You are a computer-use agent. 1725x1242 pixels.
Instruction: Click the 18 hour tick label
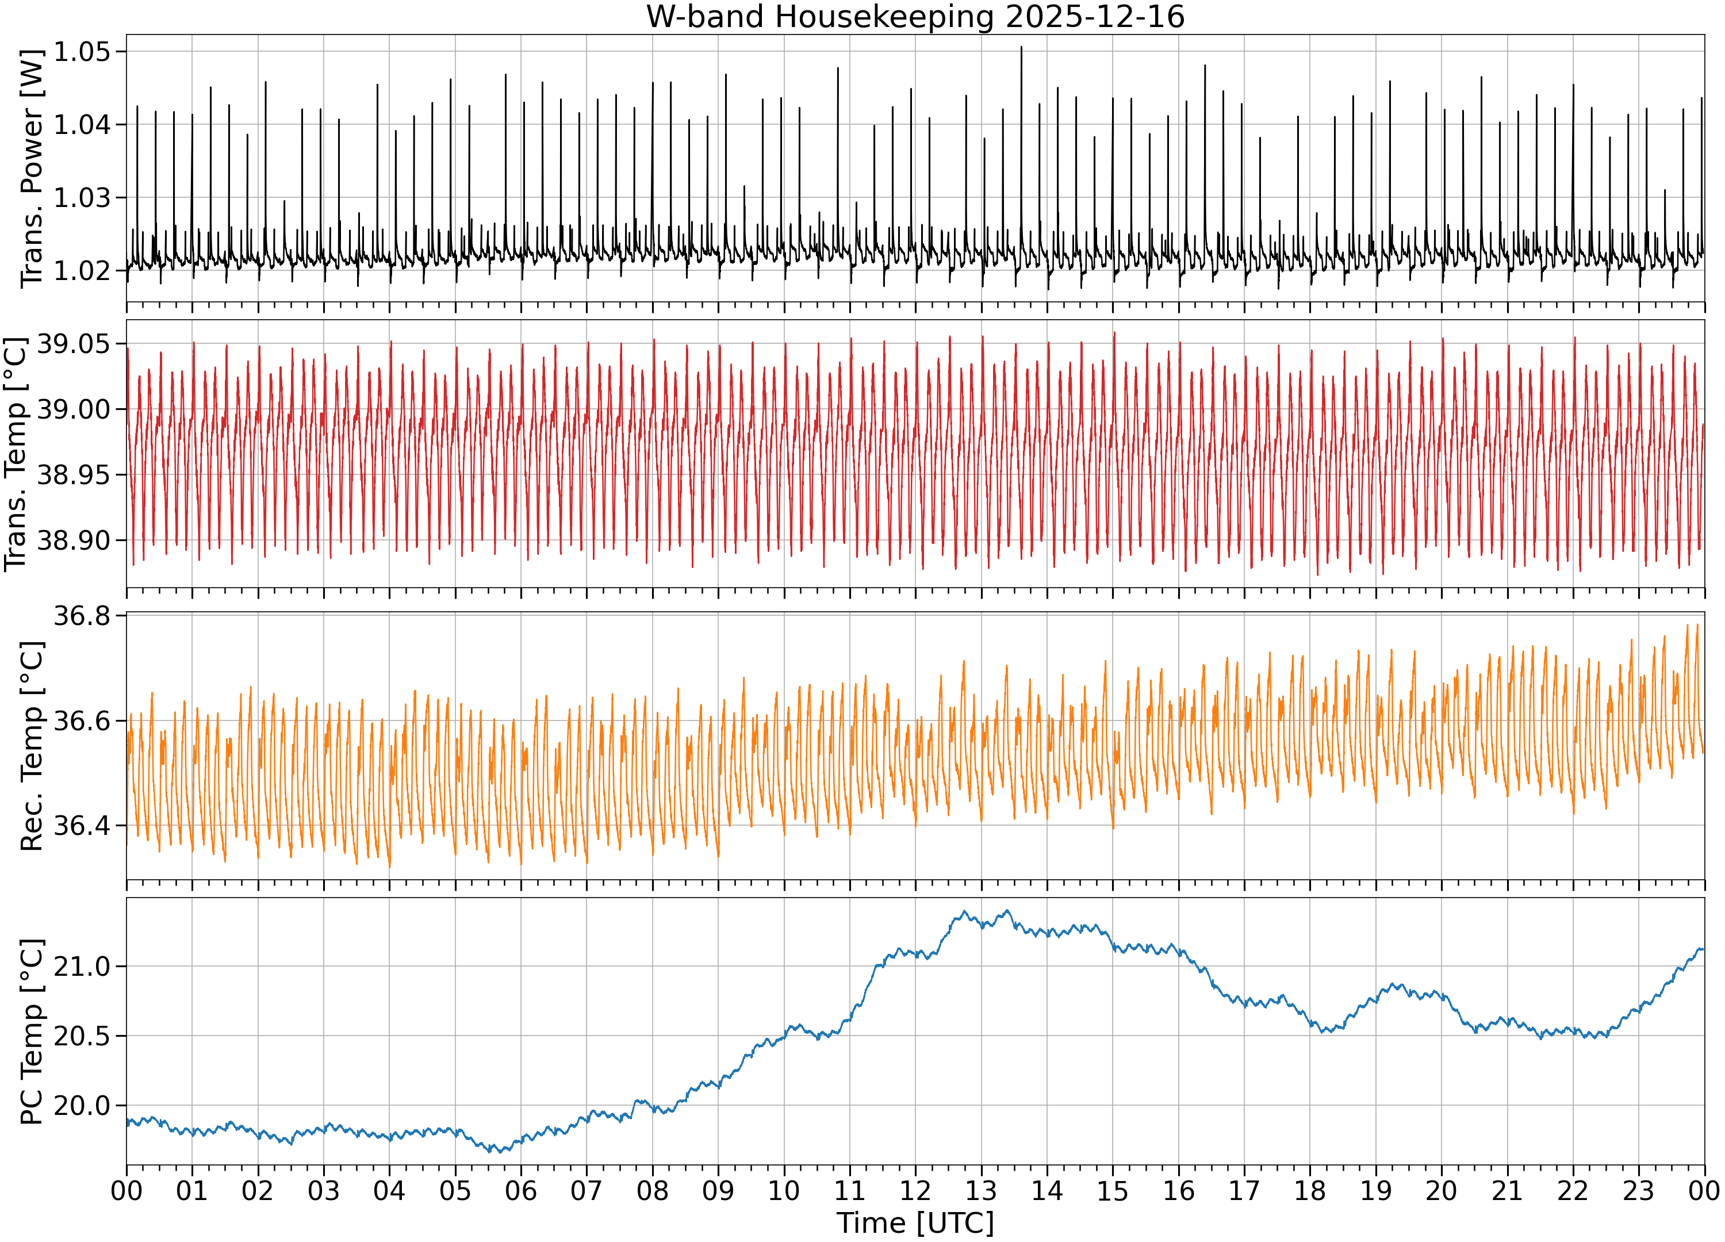(x=1310, y=1190)
